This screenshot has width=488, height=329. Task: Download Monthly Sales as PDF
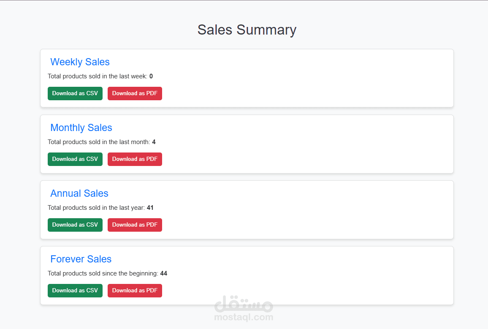135,159
